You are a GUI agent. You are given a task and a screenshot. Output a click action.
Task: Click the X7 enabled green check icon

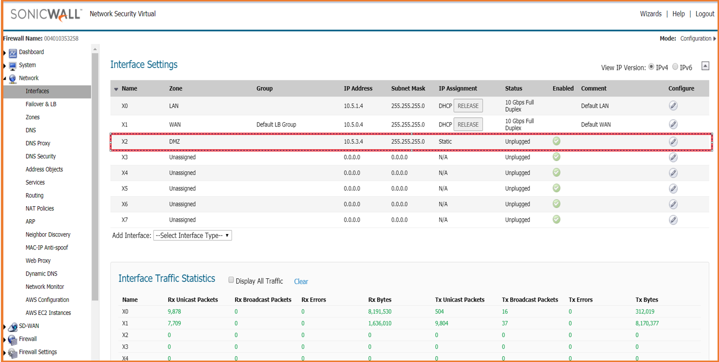pyautogui.click(x=556, y=219)
